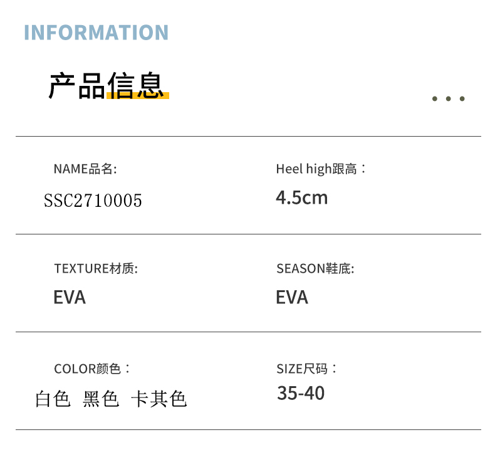Click the EVA value under TEXTURE材质

pyautogui.click(x=70, y=297)
